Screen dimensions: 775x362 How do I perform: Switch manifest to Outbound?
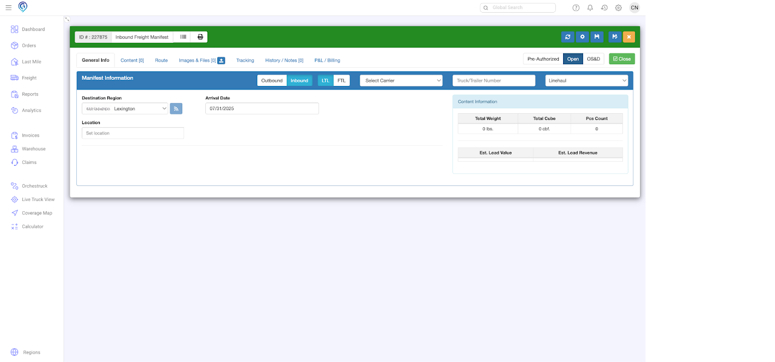[x=272, y=81]
